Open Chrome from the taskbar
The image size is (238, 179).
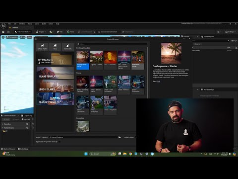click(x=130, y=154)
